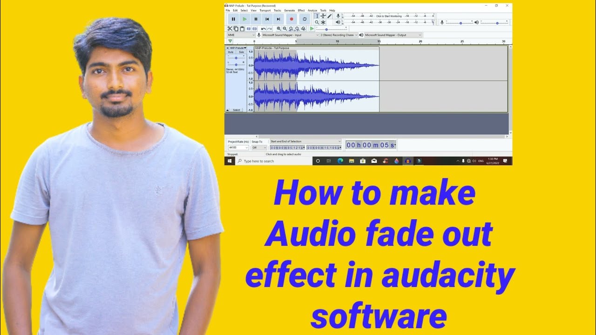Skip to end of the track
This screenshot has height=335, width=596.
point(278,19)
